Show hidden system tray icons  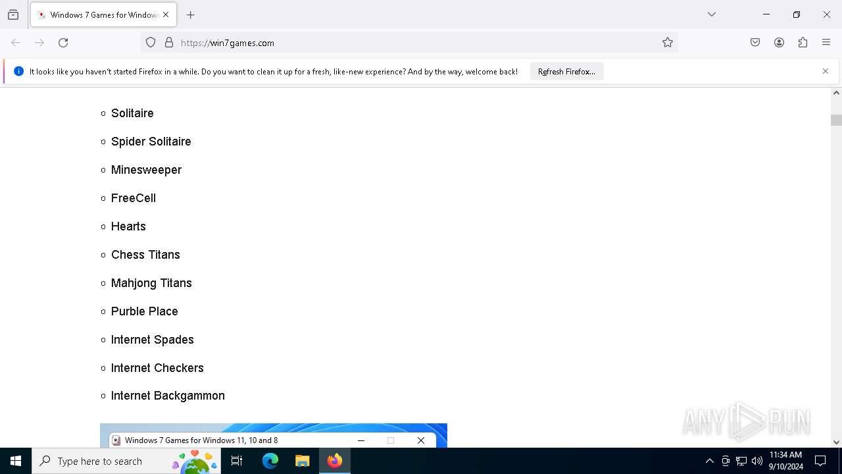[x=709, y=461]
